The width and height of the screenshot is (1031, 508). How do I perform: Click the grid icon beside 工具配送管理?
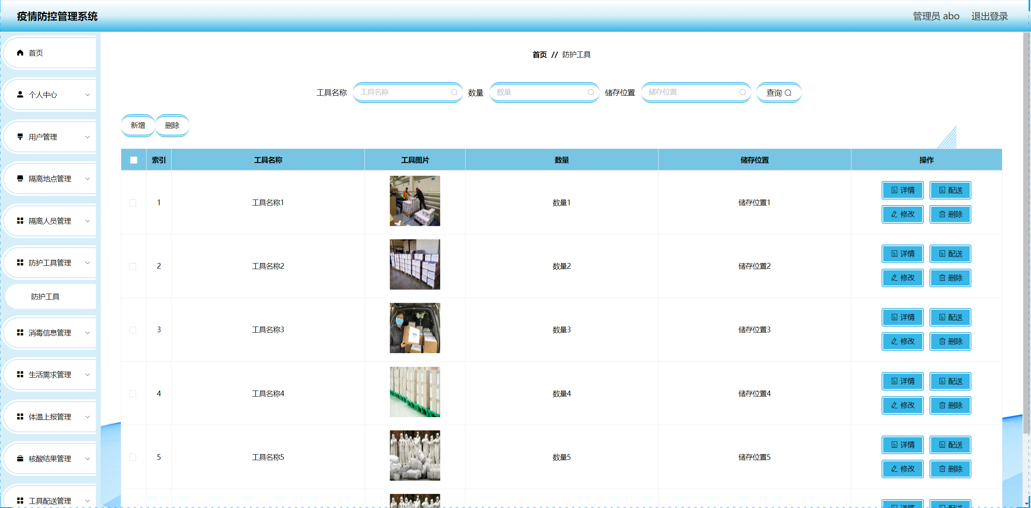[20, 501]
